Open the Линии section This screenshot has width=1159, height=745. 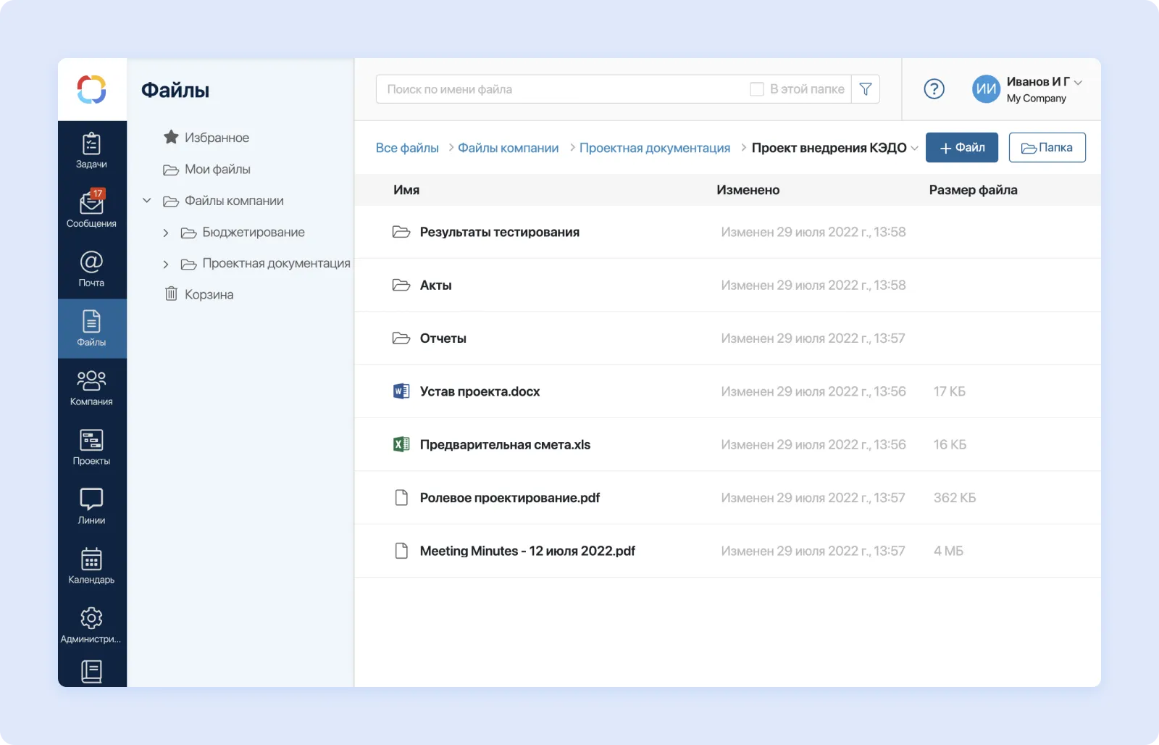91,504
